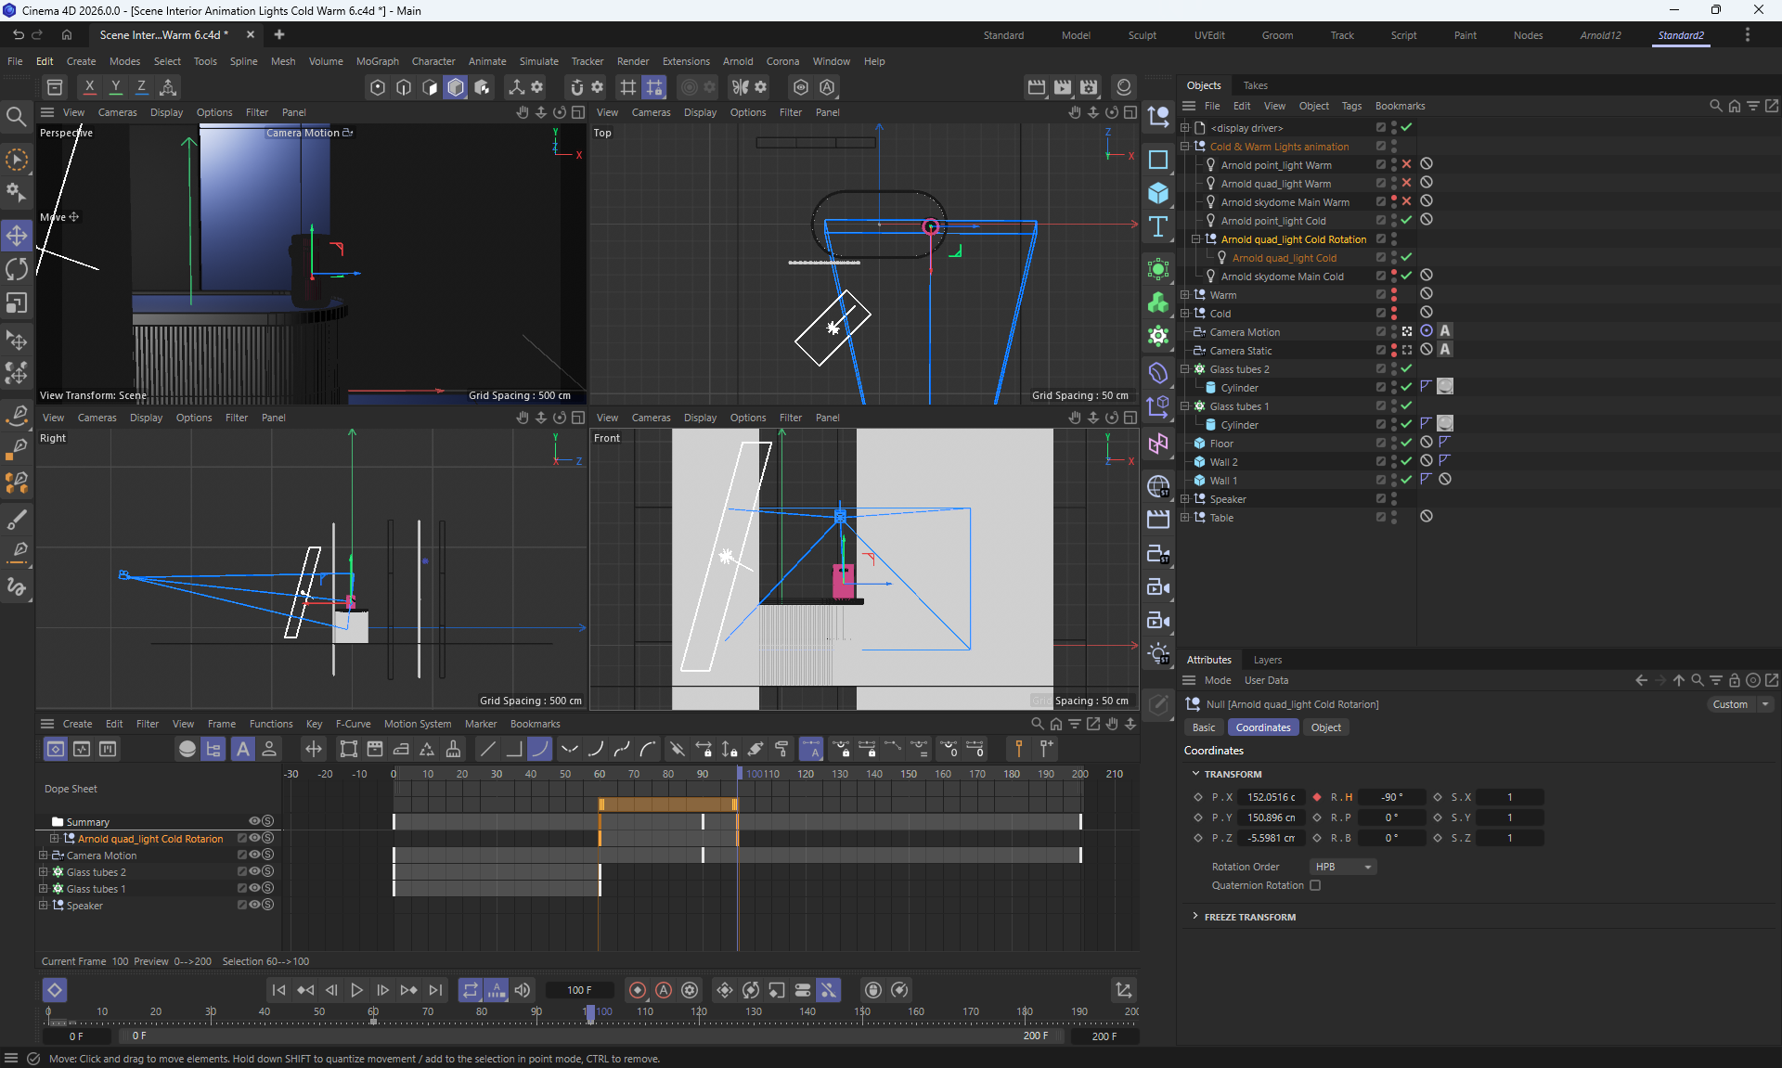
Task: Click the R.H rotation value field
Action: 1390,797
